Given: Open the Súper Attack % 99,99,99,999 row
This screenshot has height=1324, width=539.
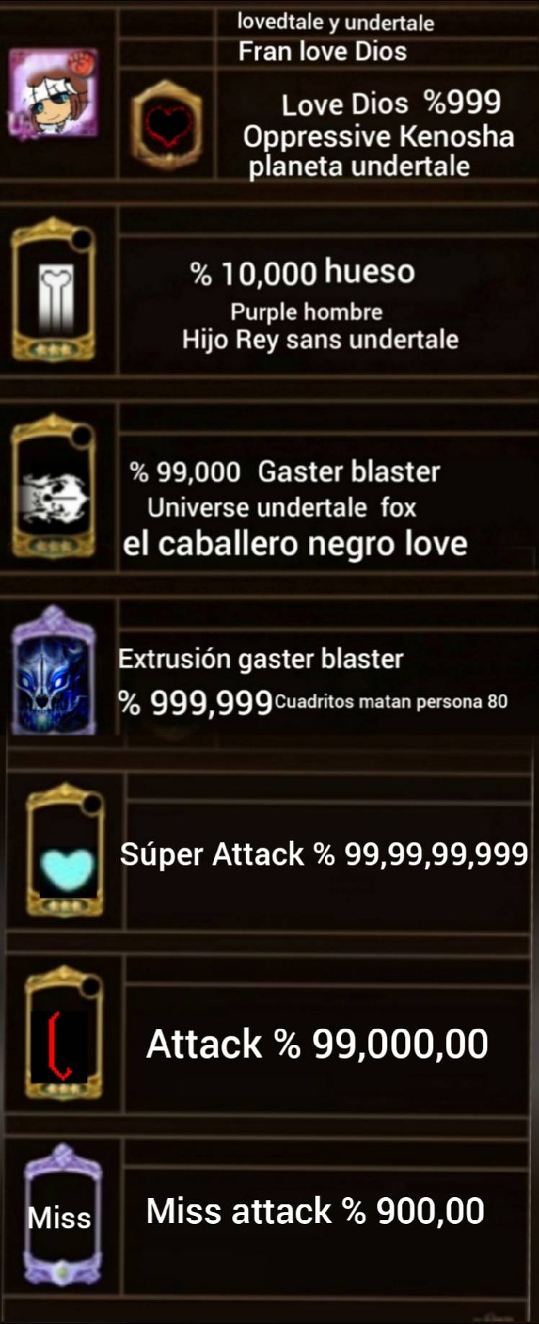Looking at the screenshot, I should [x=324, y=855].
